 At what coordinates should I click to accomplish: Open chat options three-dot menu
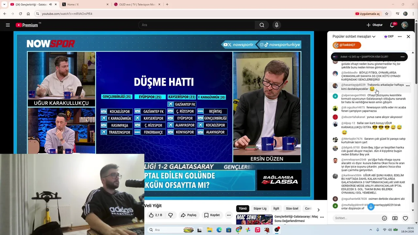coord(399,37)
